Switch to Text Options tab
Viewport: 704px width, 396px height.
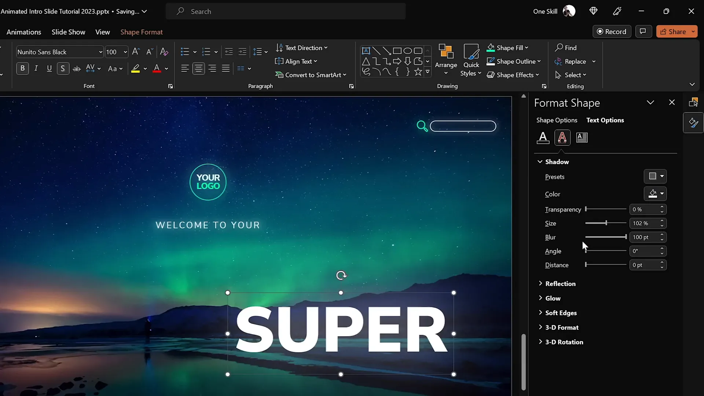(605, 120)
